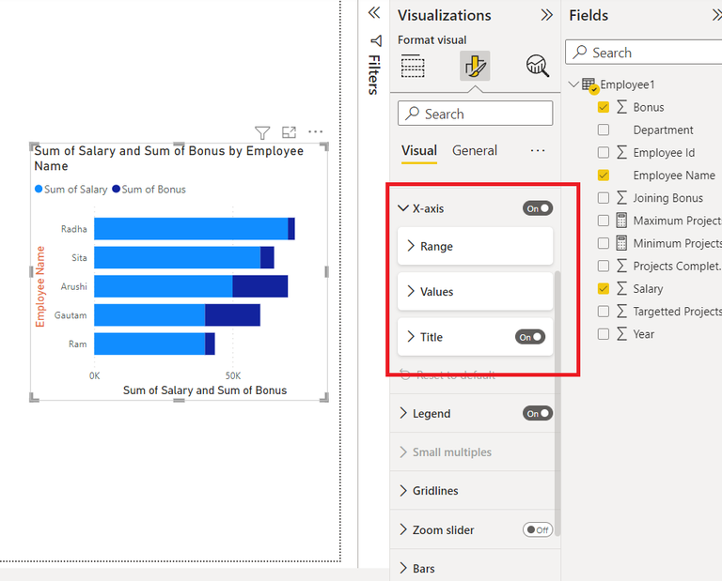This screenshot has height=581, width=722.
Task: Click the search magnifier icon in Fields pane
Action: (580, 52)
